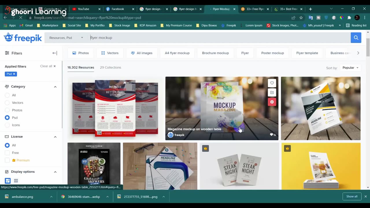The height and width of the screenshot is (208, 370).
Task: Add Magazine mockup to collection icon
Action: pos(272,92)
